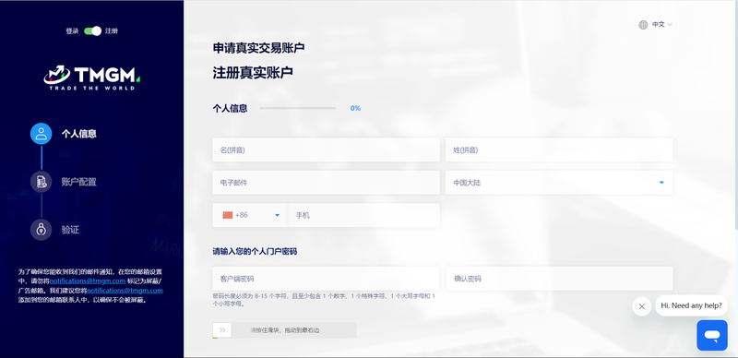Image resolution: width=738 pixels, height=358 pixels.
Task: Click the 名(拼音) first name field
Action: 326,149
